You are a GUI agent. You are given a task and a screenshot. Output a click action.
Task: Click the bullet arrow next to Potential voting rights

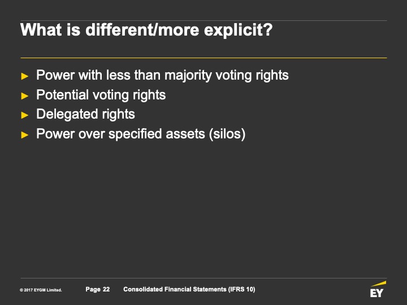pos(24,95)
